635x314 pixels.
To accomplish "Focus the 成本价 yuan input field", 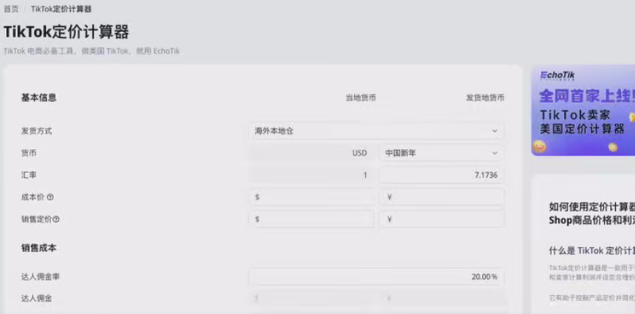I will [x=442, y=197].
